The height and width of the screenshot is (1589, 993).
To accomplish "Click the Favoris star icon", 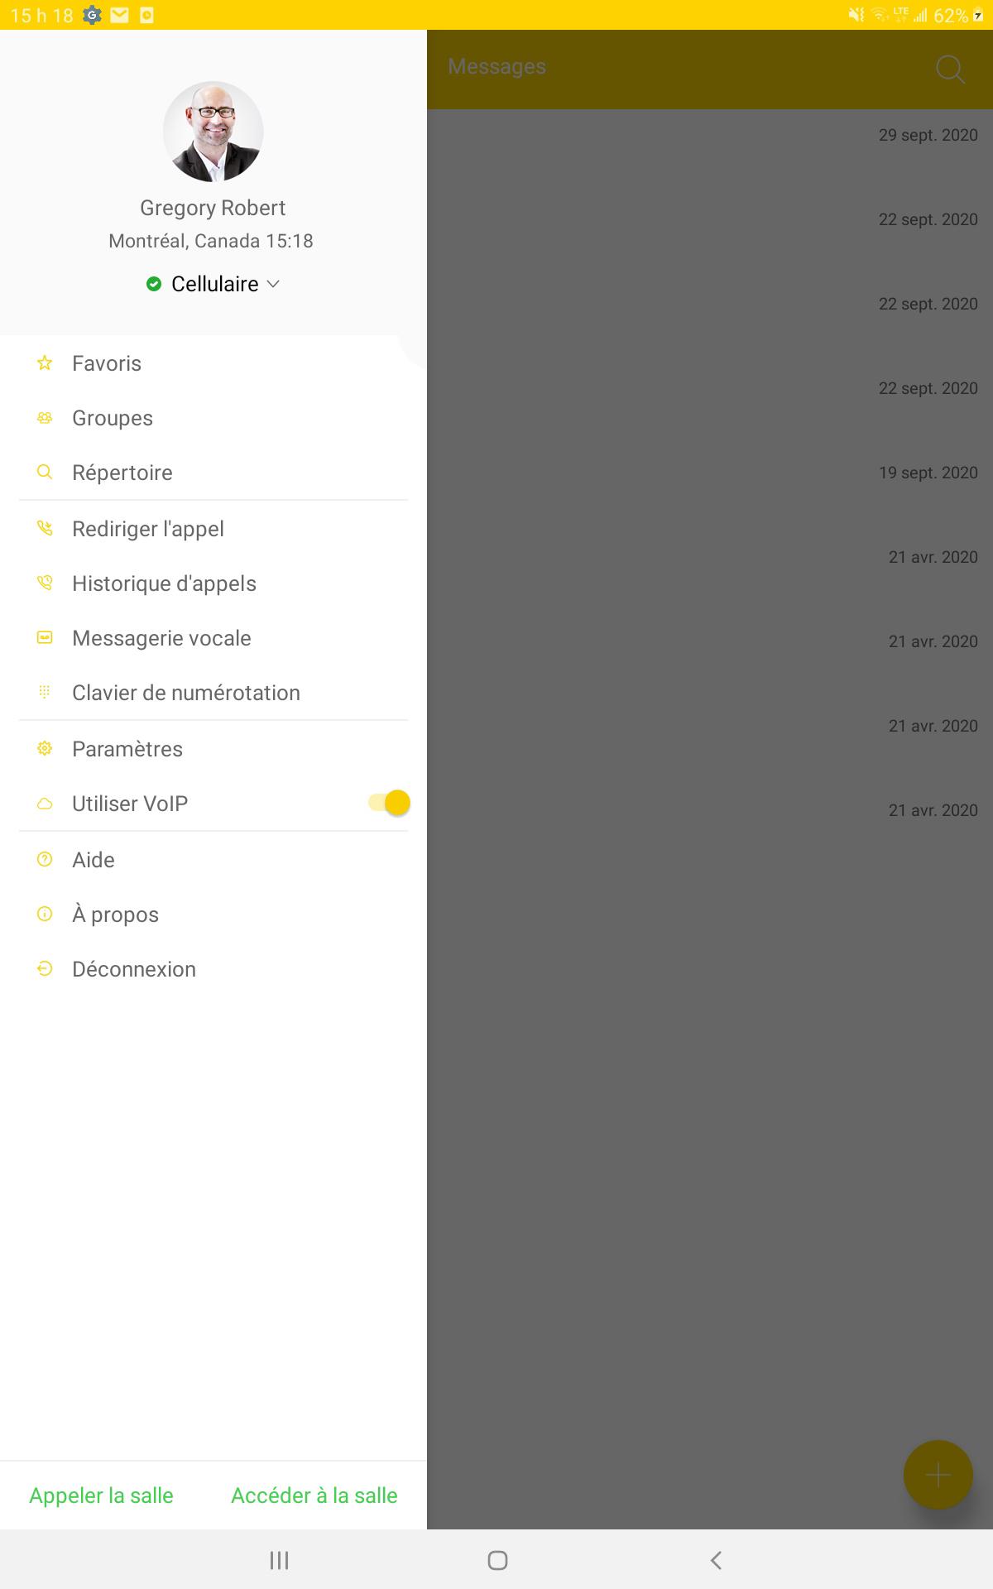I will click(45, 363).
